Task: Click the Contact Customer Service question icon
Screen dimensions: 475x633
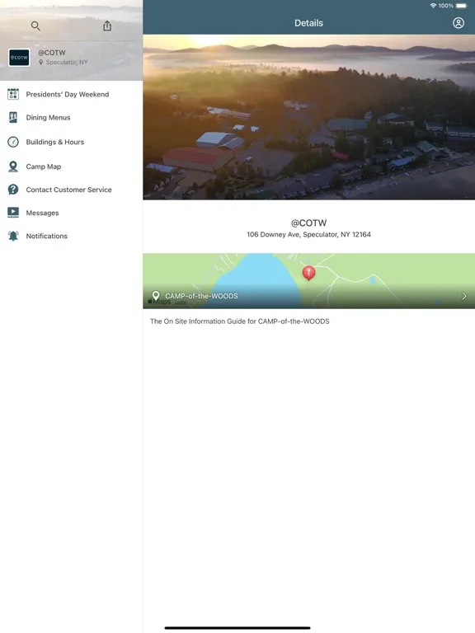Action: point(13,190)
